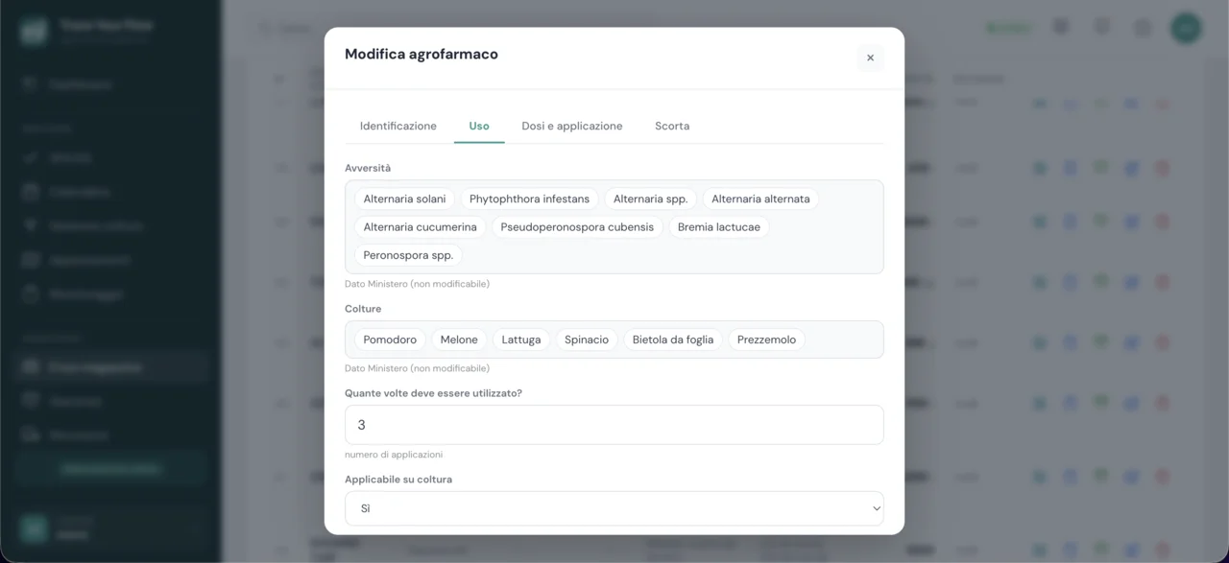Click the Alternaria cucumerina tag

[421, 227]
